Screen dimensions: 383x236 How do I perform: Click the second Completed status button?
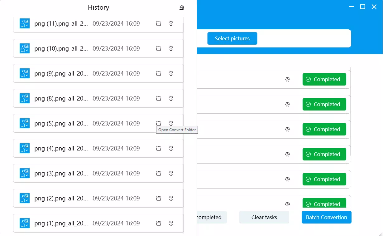pyautogui.click(x=324, y=104)
